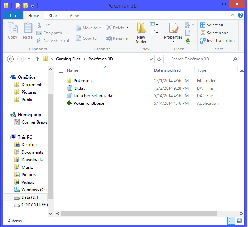Open Properties with the checkmark icon

pyautogui.click(x=173, y=29)
